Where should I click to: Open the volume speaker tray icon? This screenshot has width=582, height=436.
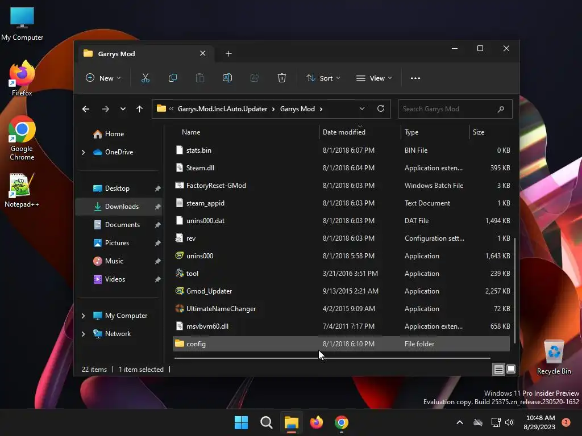[509, 422]
